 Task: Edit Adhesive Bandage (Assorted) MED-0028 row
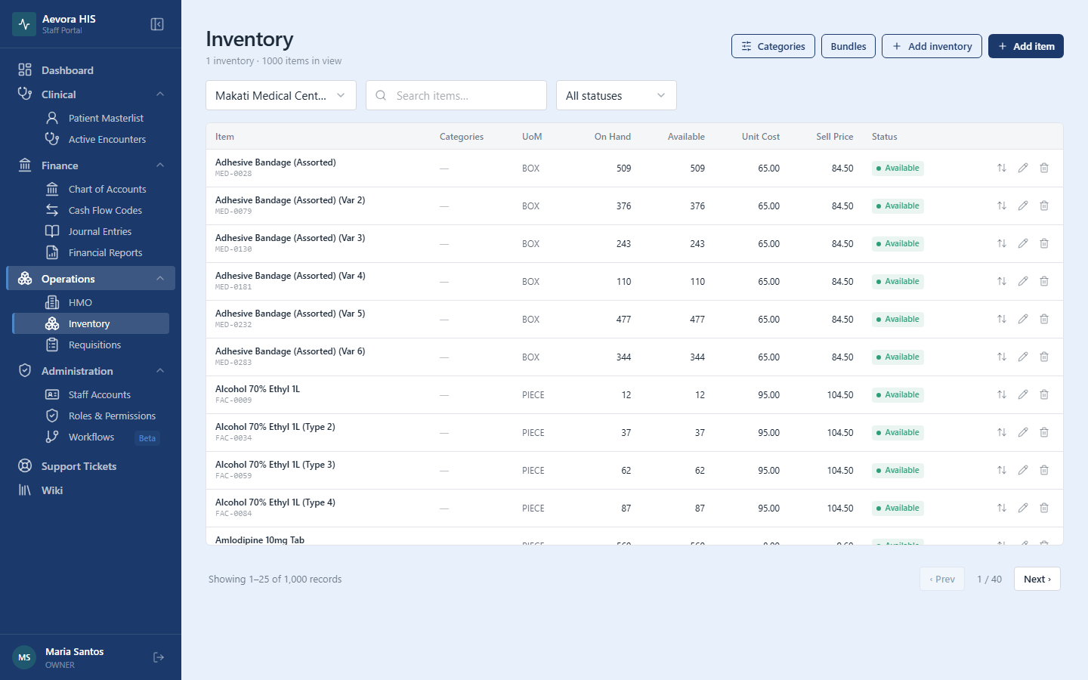1023,168
